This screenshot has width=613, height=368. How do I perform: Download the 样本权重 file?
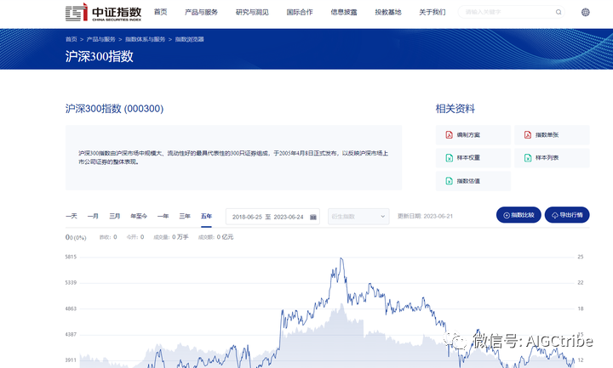pos(473,158)
